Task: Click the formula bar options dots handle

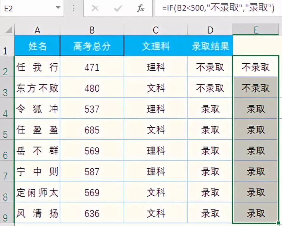Action: point(74,9)
